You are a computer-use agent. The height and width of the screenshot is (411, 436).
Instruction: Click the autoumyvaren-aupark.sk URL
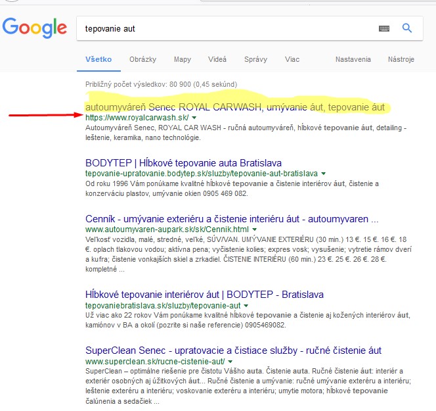click(x=167, y=230)
